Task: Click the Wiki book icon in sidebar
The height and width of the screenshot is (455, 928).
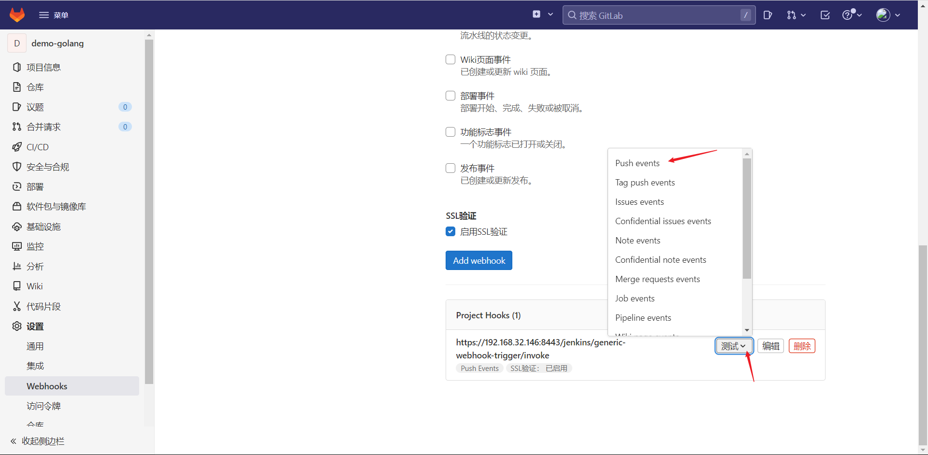Action: coord(17,286)
